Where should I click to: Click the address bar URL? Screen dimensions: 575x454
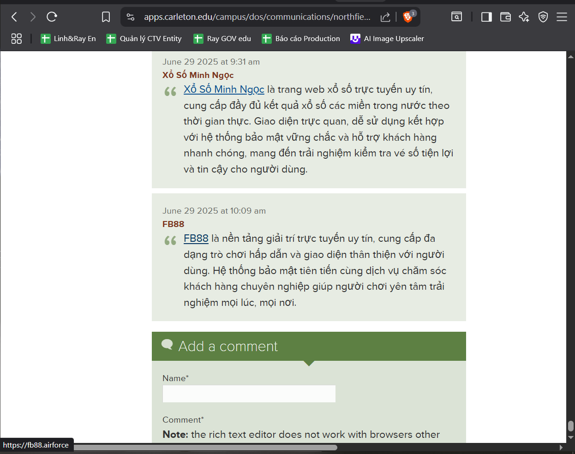[x=257, y=17]
